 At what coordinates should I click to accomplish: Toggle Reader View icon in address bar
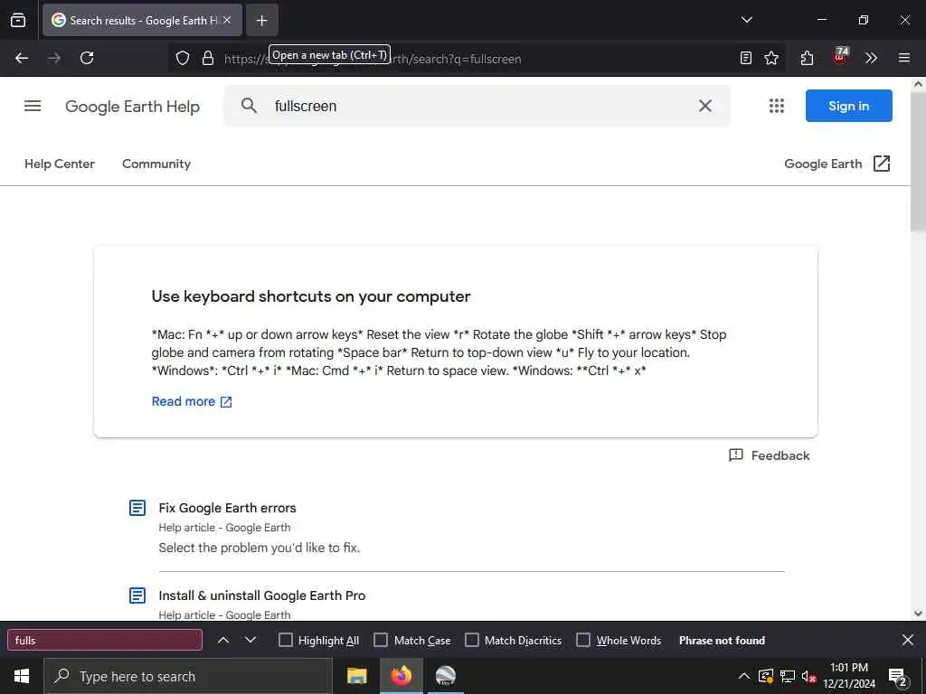[746, 58]
